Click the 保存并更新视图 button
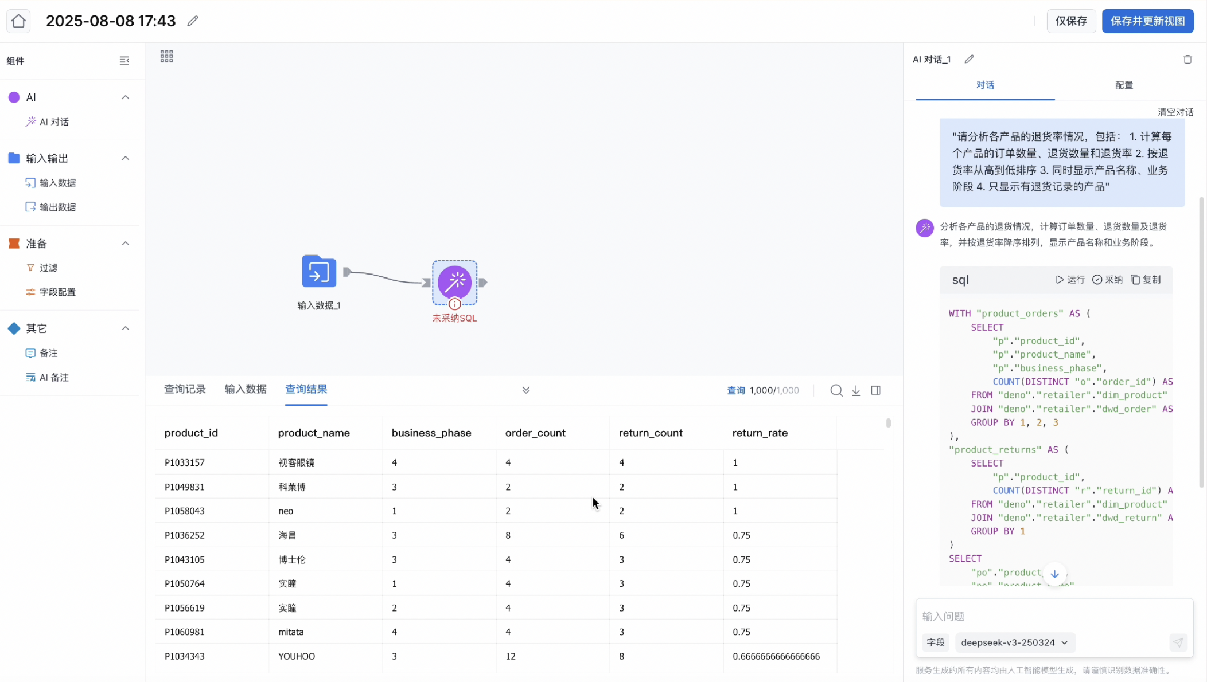The height and width of the screenshot is (682, 1207). click(1147, 21)
